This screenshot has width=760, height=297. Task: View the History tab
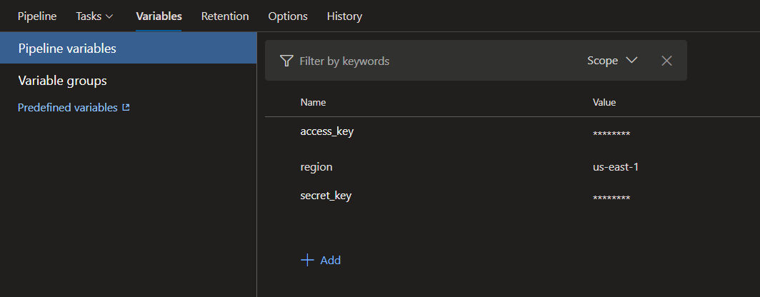(x=344, y=16)
